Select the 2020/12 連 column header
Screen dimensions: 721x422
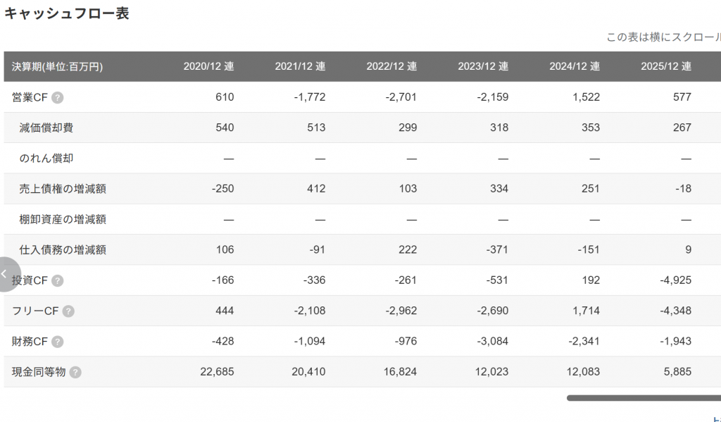208,67
